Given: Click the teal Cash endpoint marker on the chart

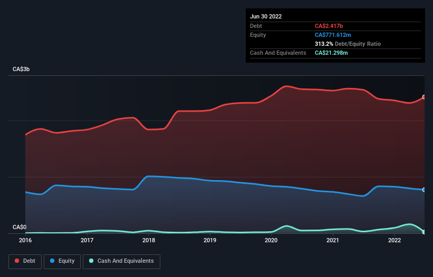Looking at the screenshot, I should tap(424, 232).
